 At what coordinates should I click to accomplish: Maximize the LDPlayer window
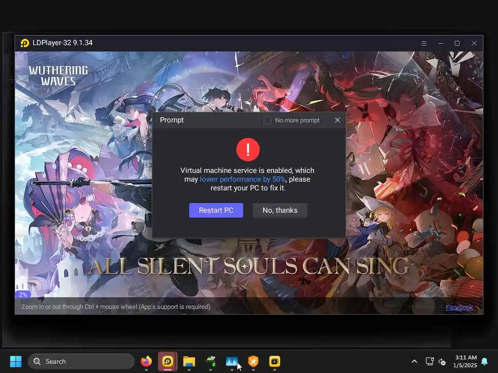point(457,43)
